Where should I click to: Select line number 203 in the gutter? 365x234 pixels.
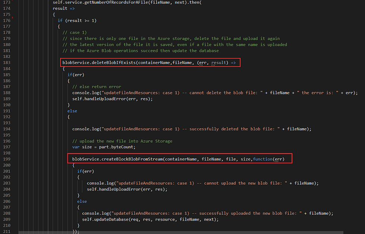tap(7, 183)
